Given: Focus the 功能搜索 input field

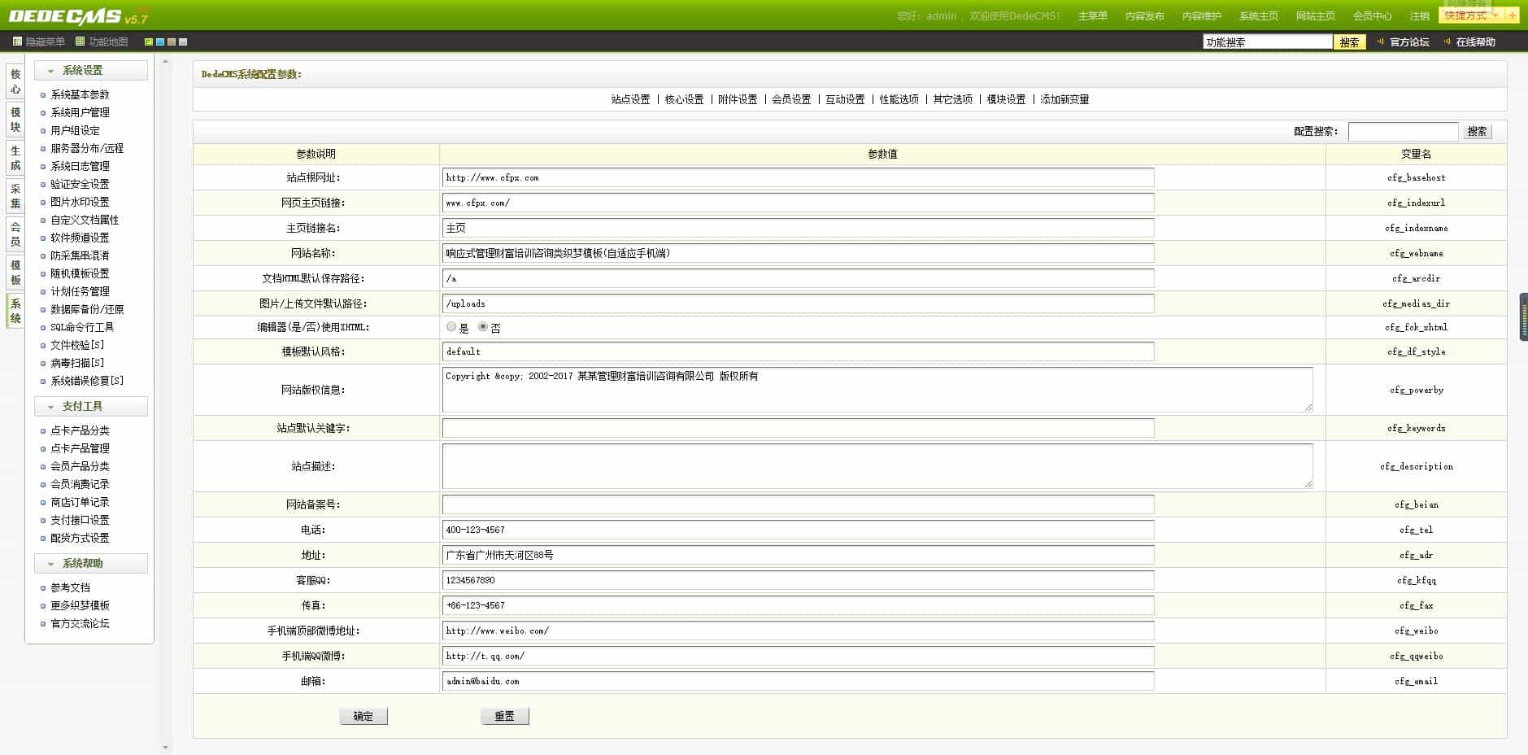Looking at the screenshot, I should click(x=1268, y=42).
